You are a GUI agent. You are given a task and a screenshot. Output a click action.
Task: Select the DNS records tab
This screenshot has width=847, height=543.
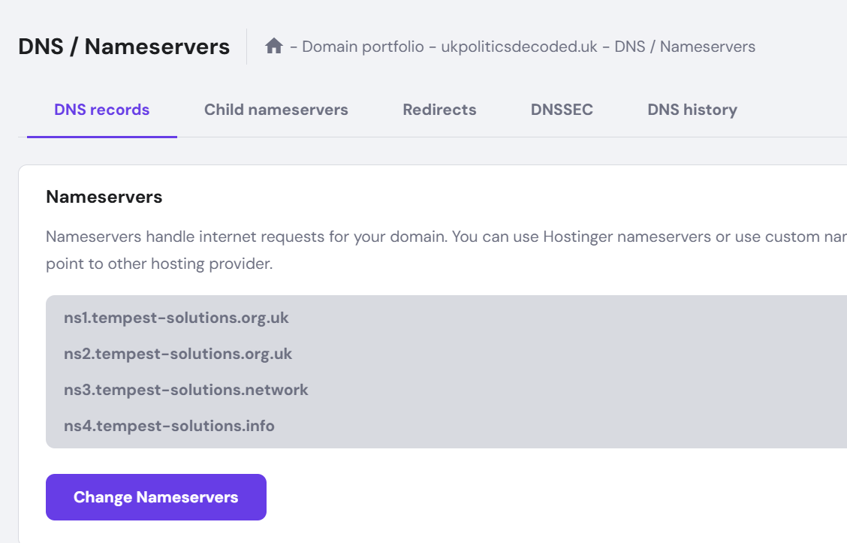(101, 110)
